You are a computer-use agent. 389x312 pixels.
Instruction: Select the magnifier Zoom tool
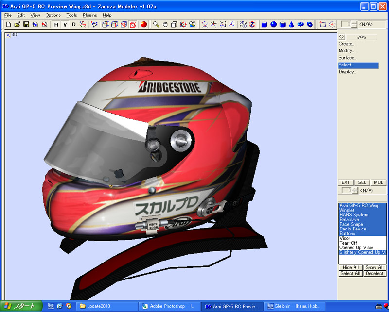[x=156, y=24]
